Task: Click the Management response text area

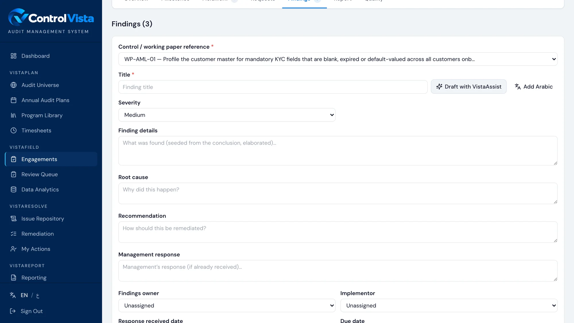Action: pyautogui.click(x=338, y=271)
